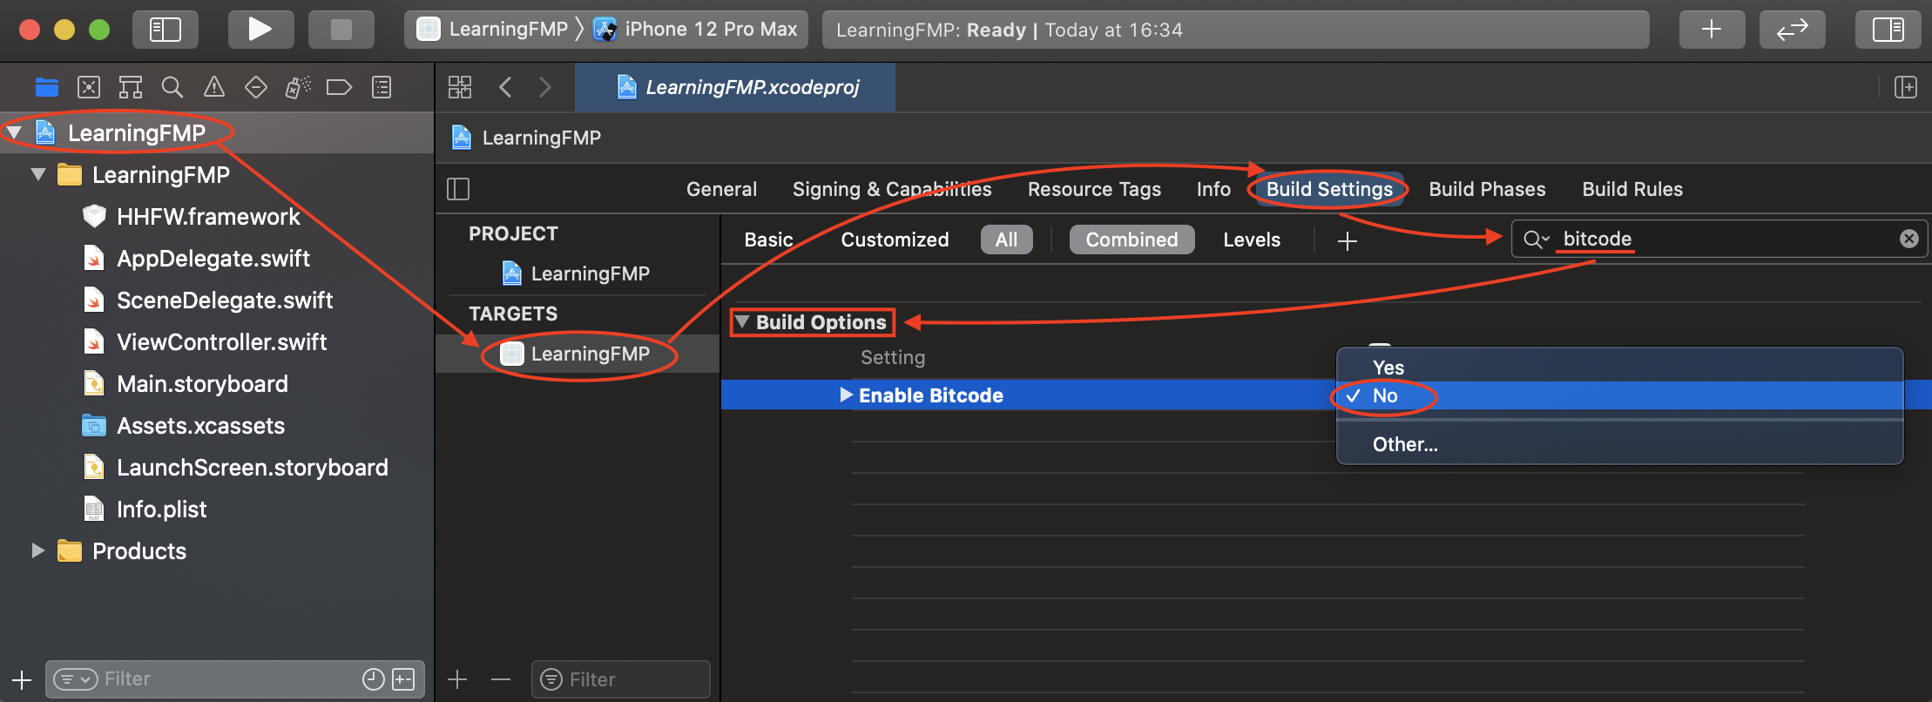Screen dimensions: 1932x702
Task: Click the bitcode search field
Action: 1720,239
